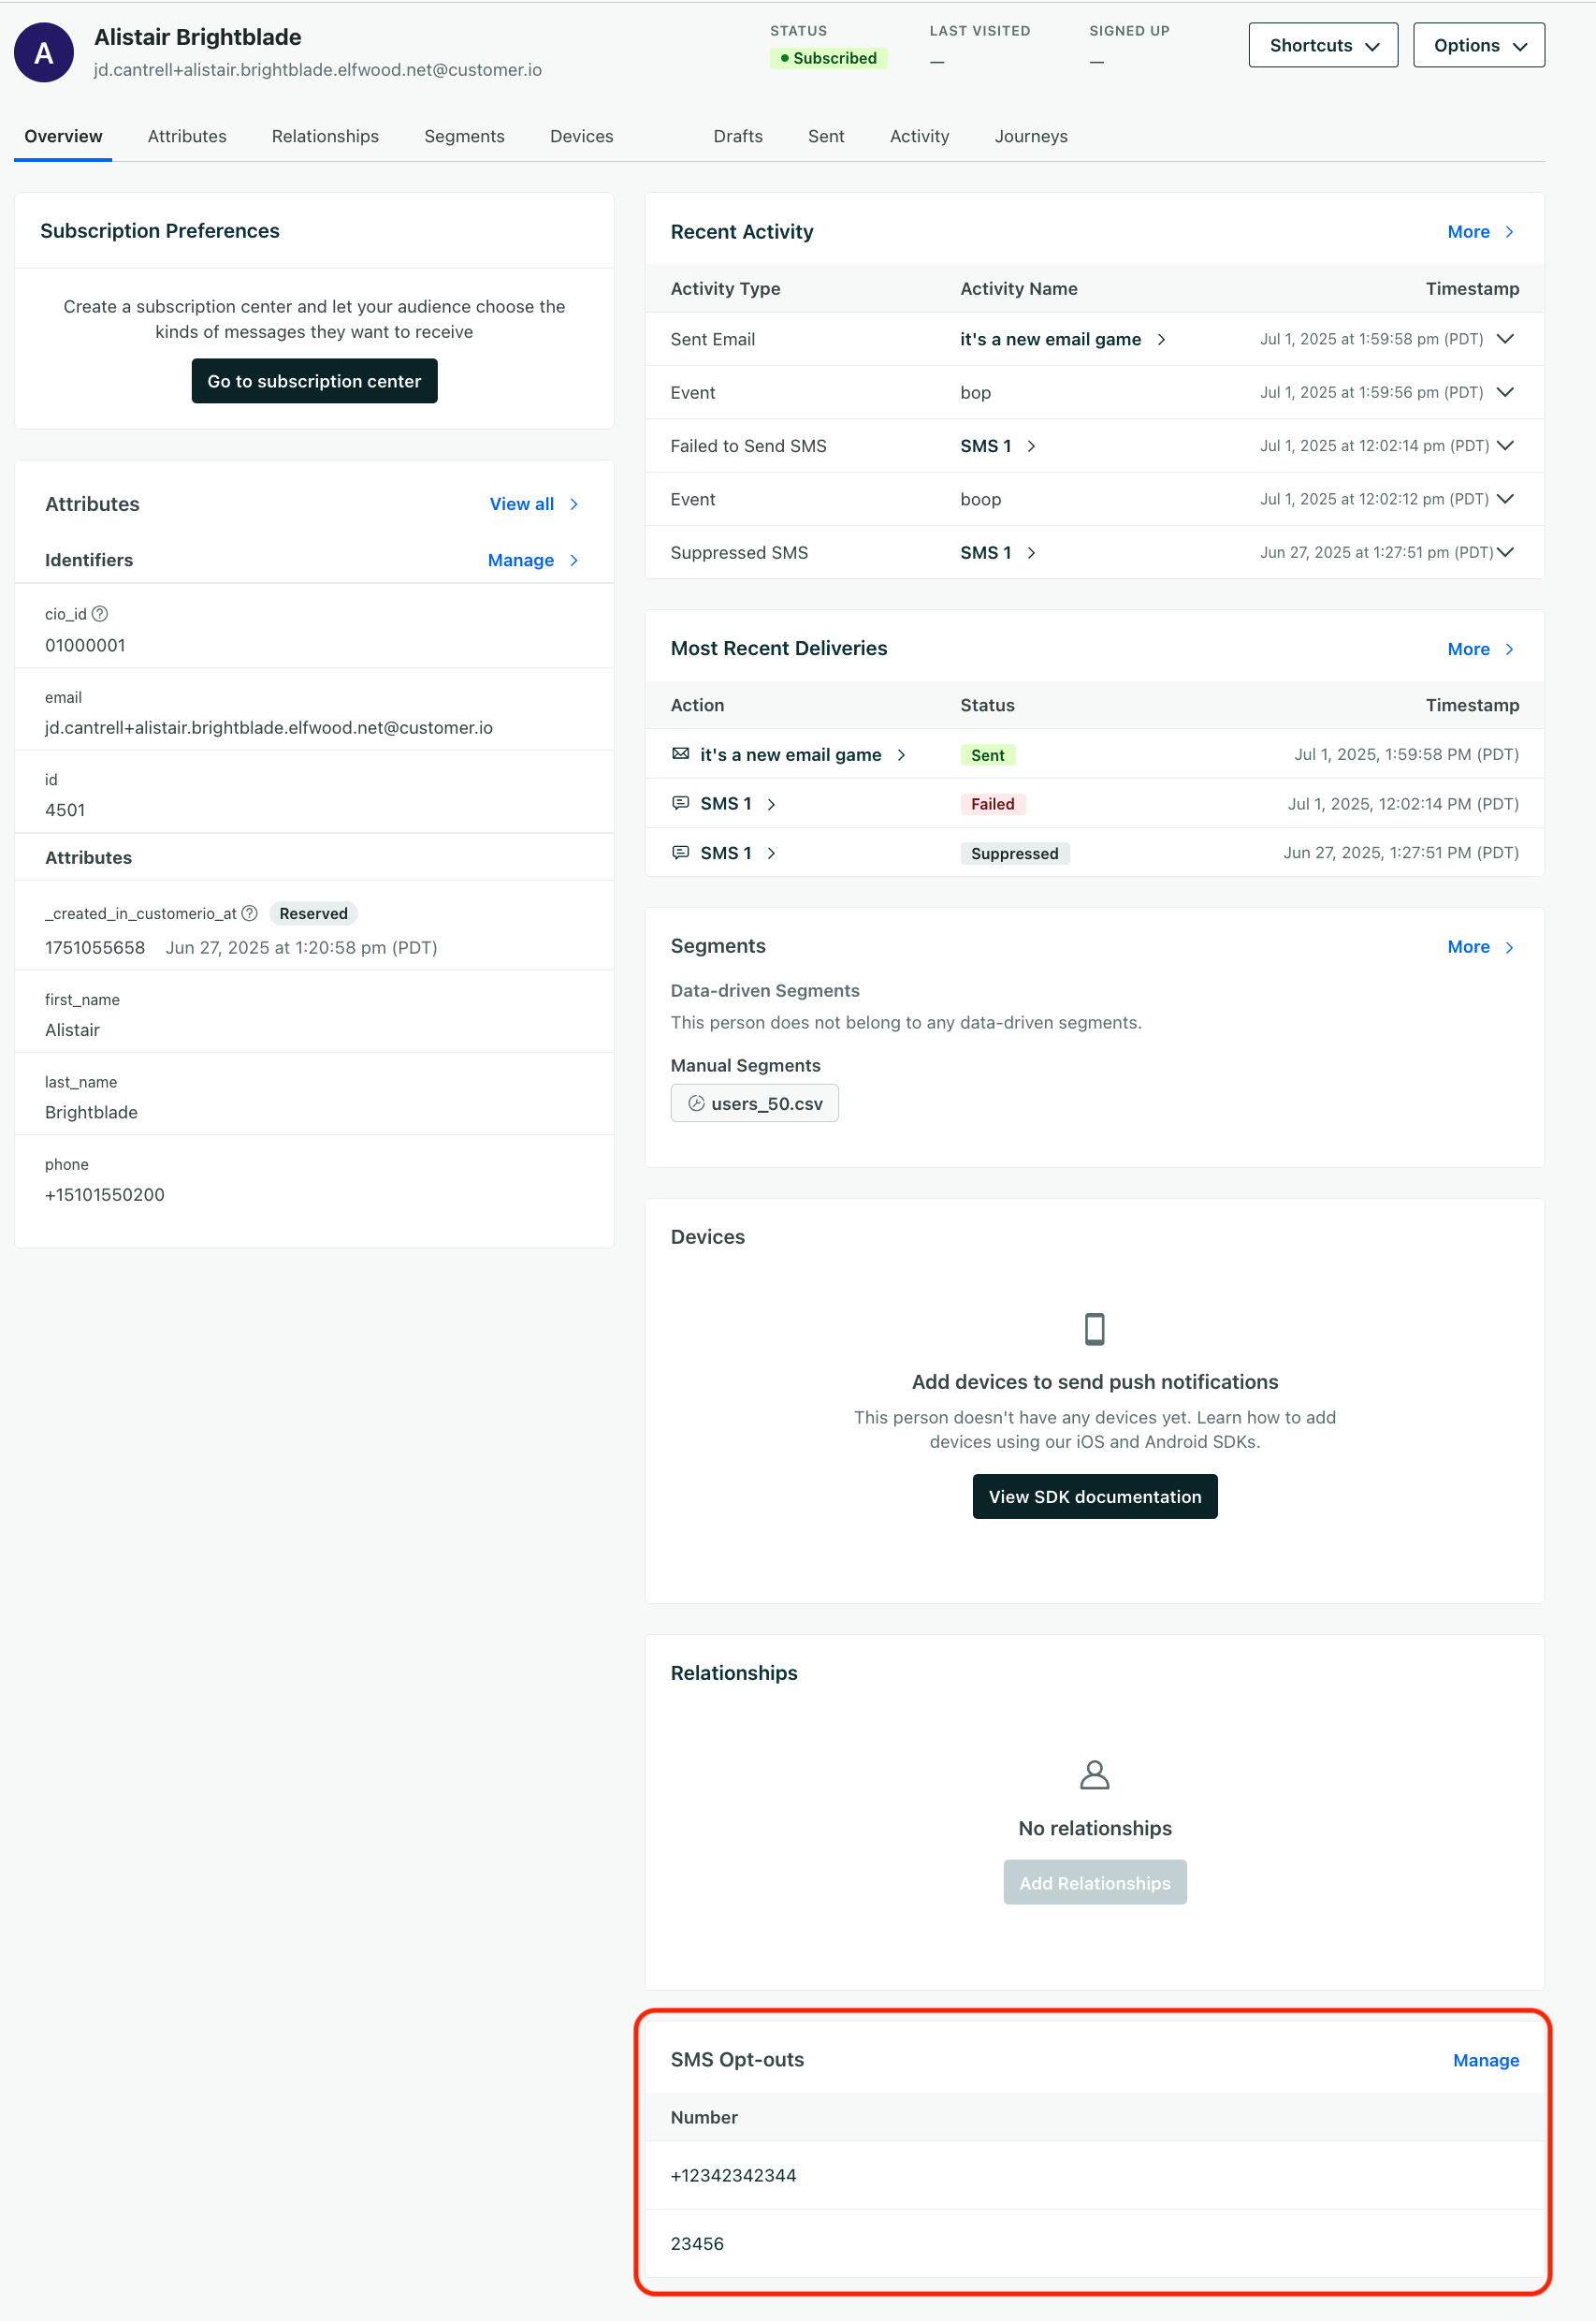The height and width of the screenshot is (2321, 1596).
Task: Click opt-out number 23456
Action: point(697,2244)
